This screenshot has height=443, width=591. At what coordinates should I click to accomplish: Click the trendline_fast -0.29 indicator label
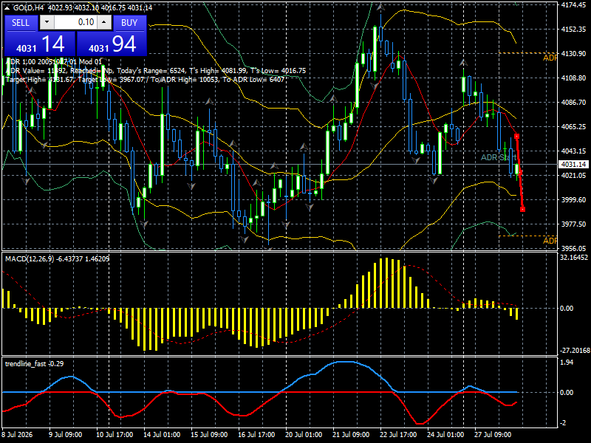pos(34,364)
